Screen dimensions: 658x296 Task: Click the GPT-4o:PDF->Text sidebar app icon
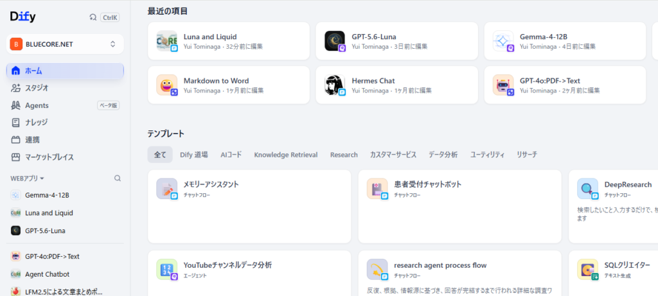pyautogui.click(x=15, y=256)
